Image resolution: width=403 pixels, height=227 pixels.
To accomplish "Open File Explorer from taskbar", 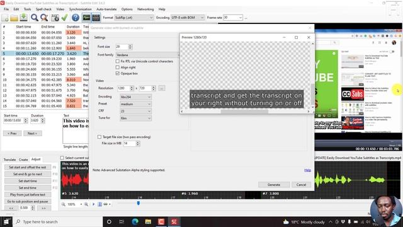I will pos(148,221).
